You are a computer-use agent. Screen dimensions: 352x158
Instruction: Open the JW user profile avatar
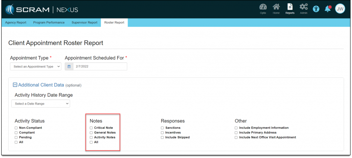tap(340, 9)
